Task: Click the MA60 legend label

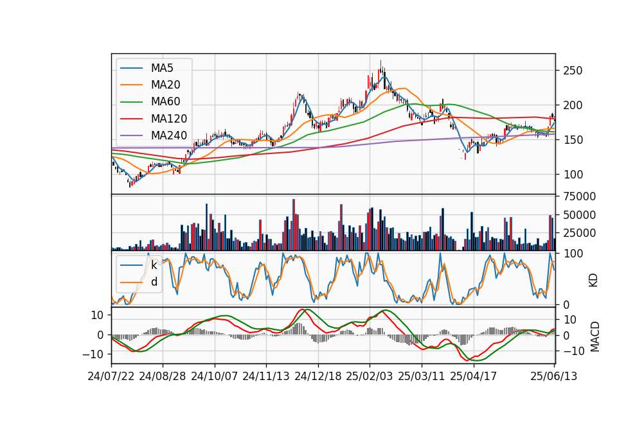Action: (x=165, y=101)
